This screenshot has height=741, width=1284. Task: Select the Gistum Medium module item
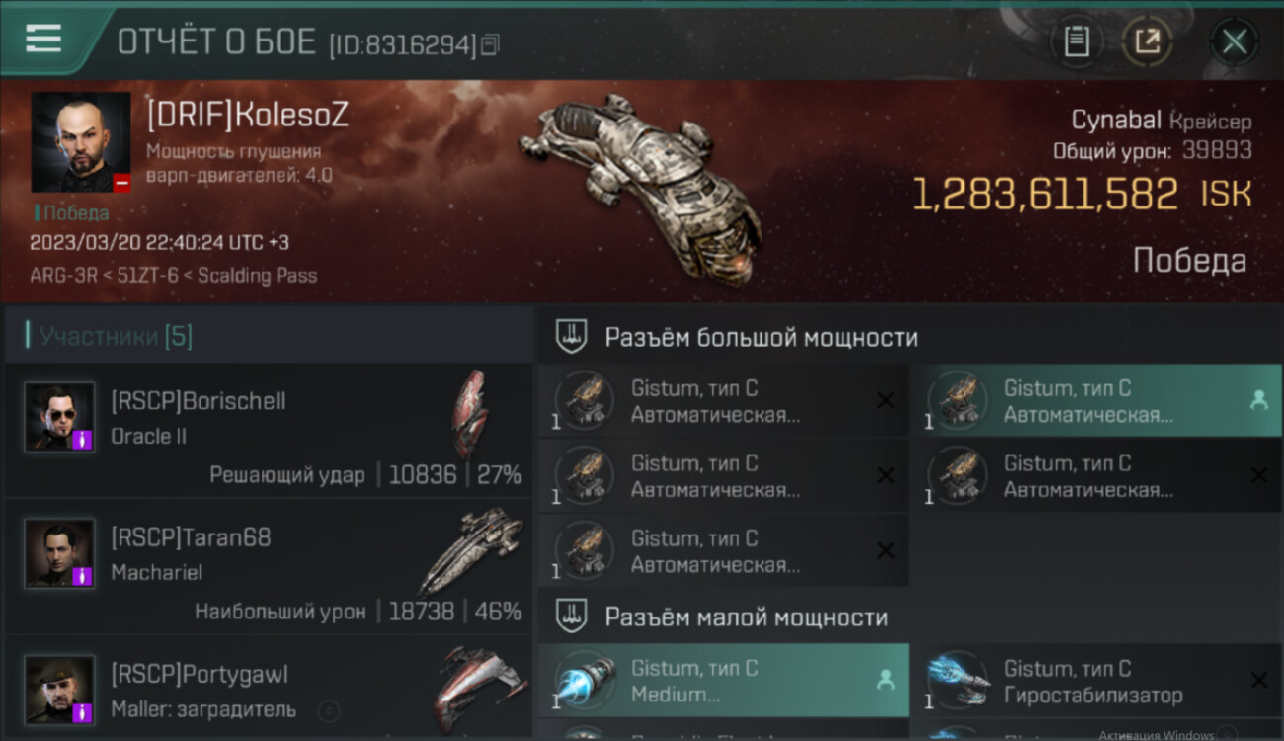click(x=723, y=681)
